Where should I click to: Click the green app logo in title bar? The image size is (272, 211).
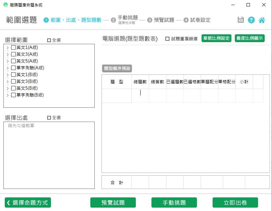(x=5, y=5)
